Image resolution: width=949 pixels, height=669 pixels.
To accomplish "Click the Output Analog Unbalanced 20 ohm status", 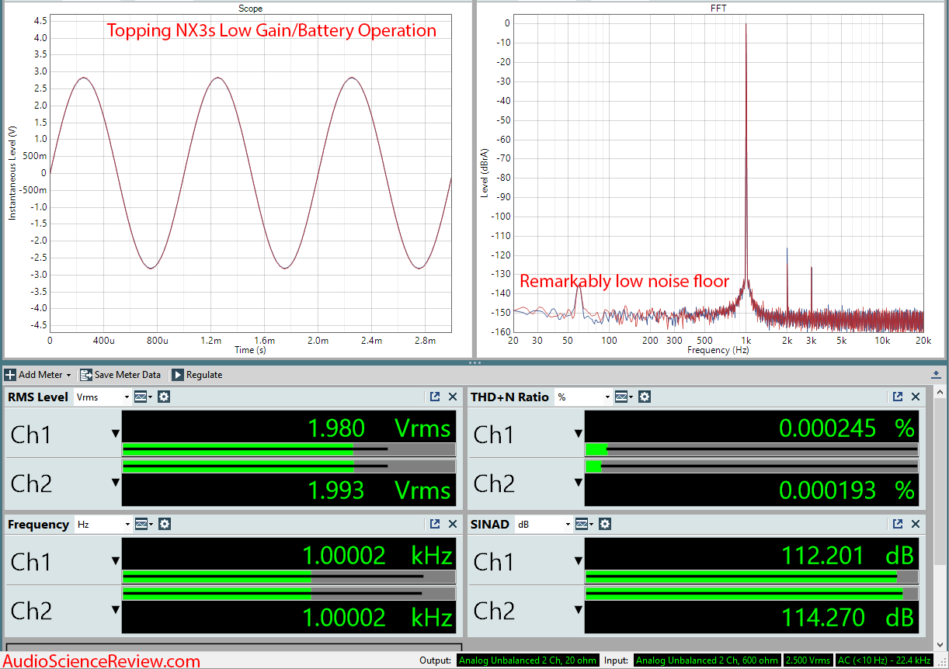I will pyautogui.click(x=527, y=660).
